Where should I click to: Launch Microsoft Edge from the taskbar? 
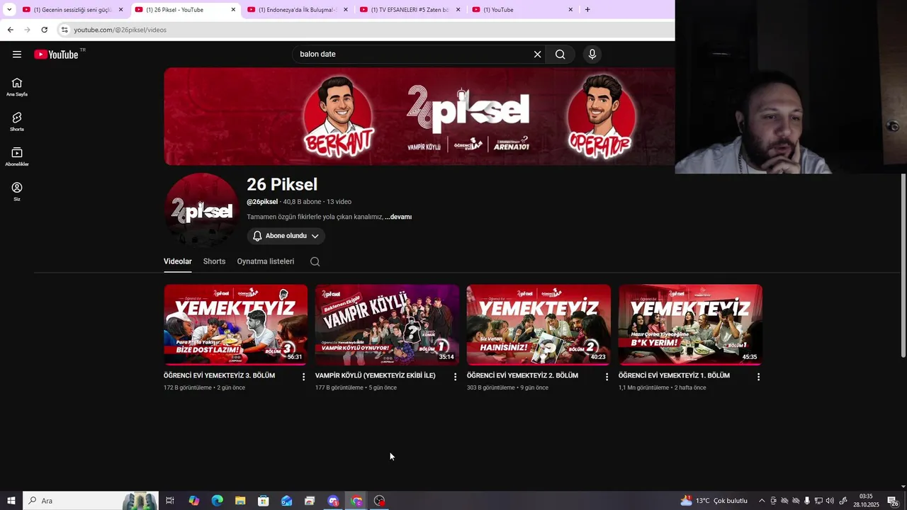click(218, 501)
